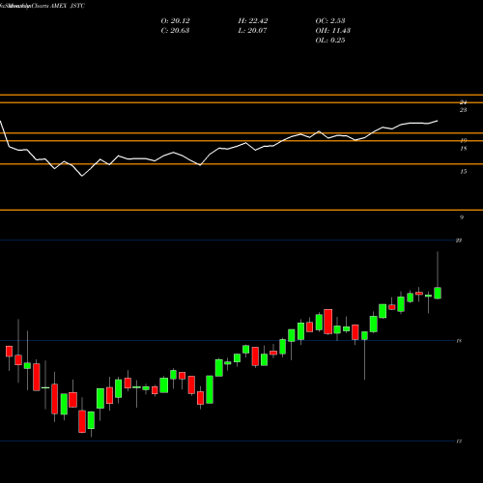Click the 'OH: 11.43' reading
The width and height of the screenshot is (483, 483).
tap(333, 31)
